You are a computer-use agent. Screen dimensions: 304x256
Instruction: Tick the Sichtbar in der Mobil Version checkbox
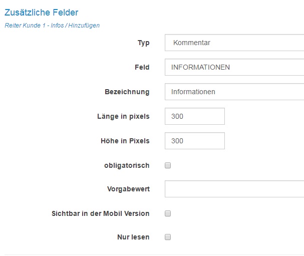coord(168,213)
